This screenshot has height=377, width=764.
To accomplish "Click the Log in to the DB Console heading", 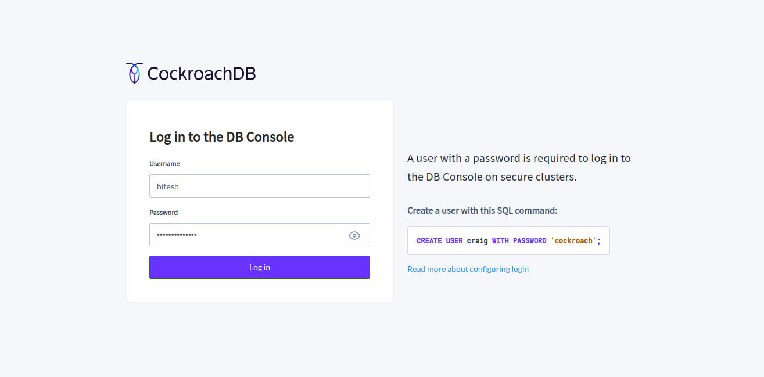I will pyautogui.click(x=221, y=137).
